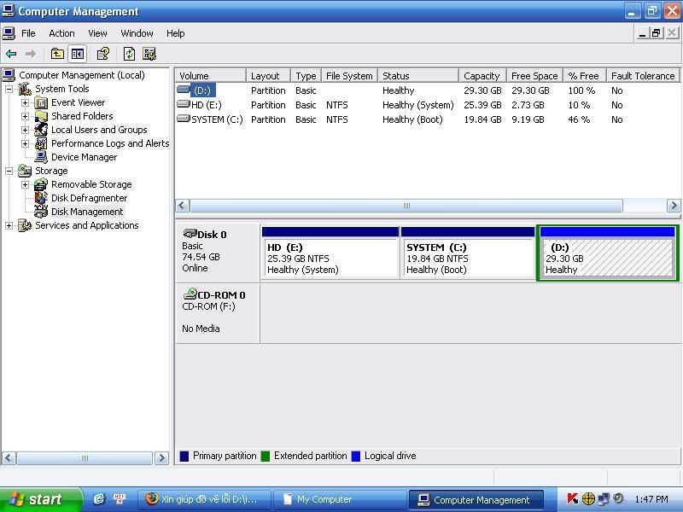The image size is (683, 512).
Task: Sort by the Capacity column header
Action: tap(482, 76)
